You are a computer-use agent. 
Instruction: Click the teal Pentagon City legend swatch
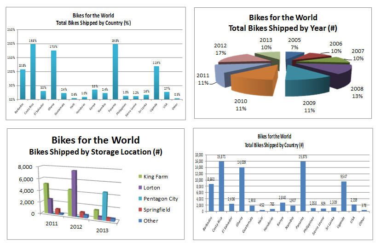click(140, 199)
